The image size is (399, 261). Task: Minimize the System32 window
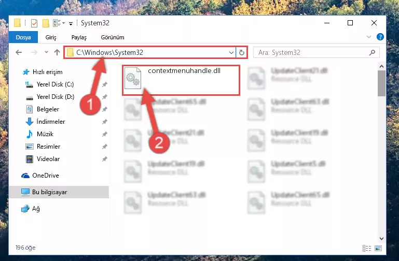327,23
